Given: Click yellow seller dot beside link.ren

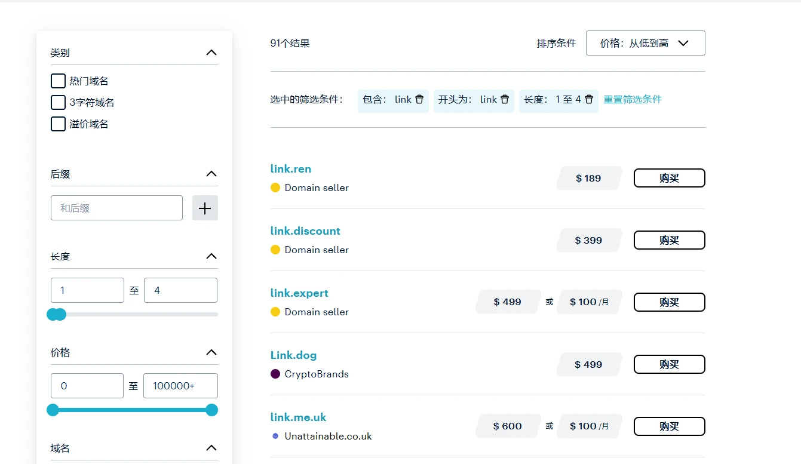Looking at the screenshot, I should click(x=275, y=188).
